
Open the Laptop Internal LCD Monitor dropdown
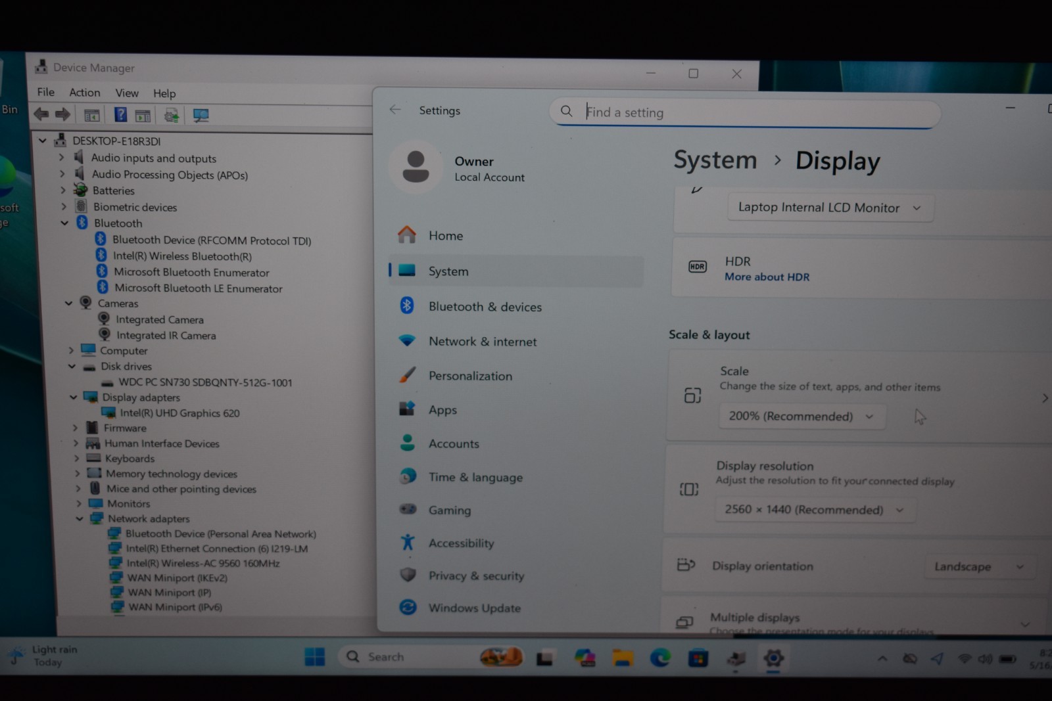click(830, 208)
